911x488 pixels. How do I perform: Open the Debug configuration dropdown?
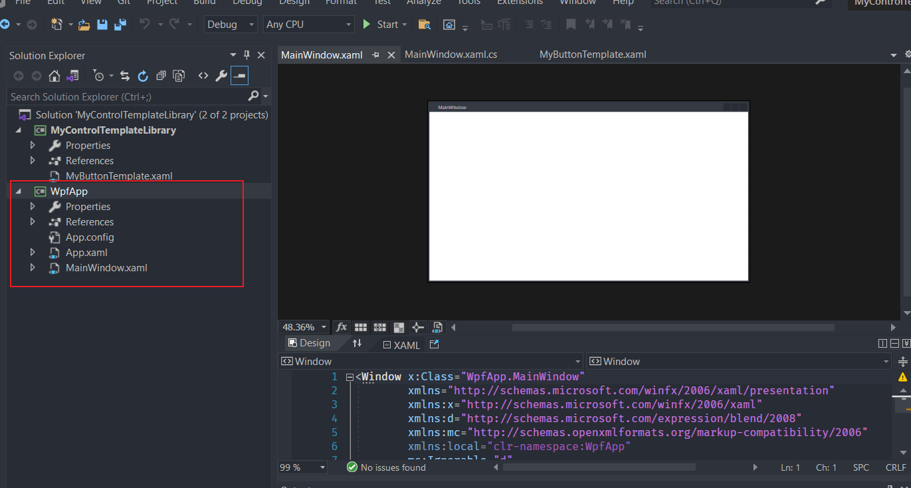pyautogui.click(x=231, y=25)
